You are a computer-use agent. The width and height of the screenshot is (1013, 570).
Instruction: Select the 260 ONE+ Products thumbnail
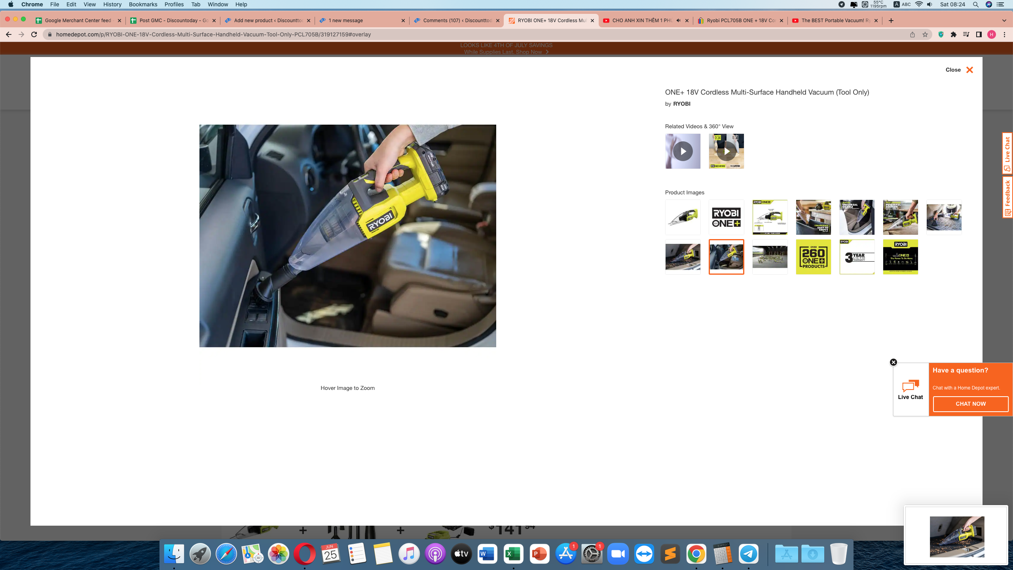point(813,257)
